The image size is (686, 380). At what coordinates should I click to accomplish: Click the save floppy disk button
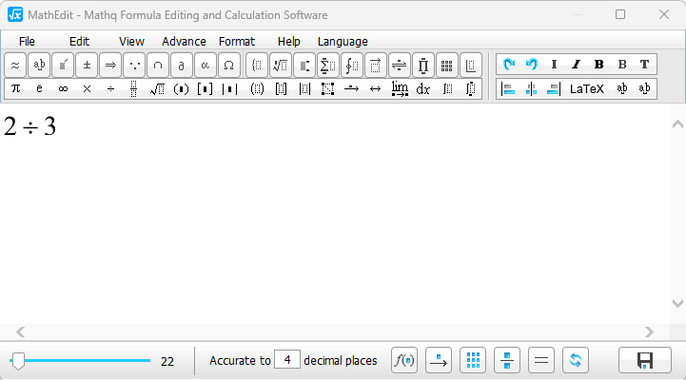pos(645,360)
